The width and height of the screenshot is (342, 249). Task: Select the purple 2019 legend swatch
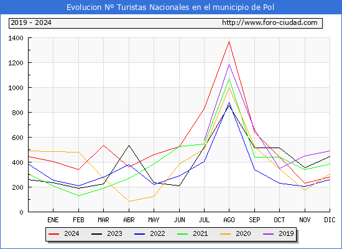(268, 234)
